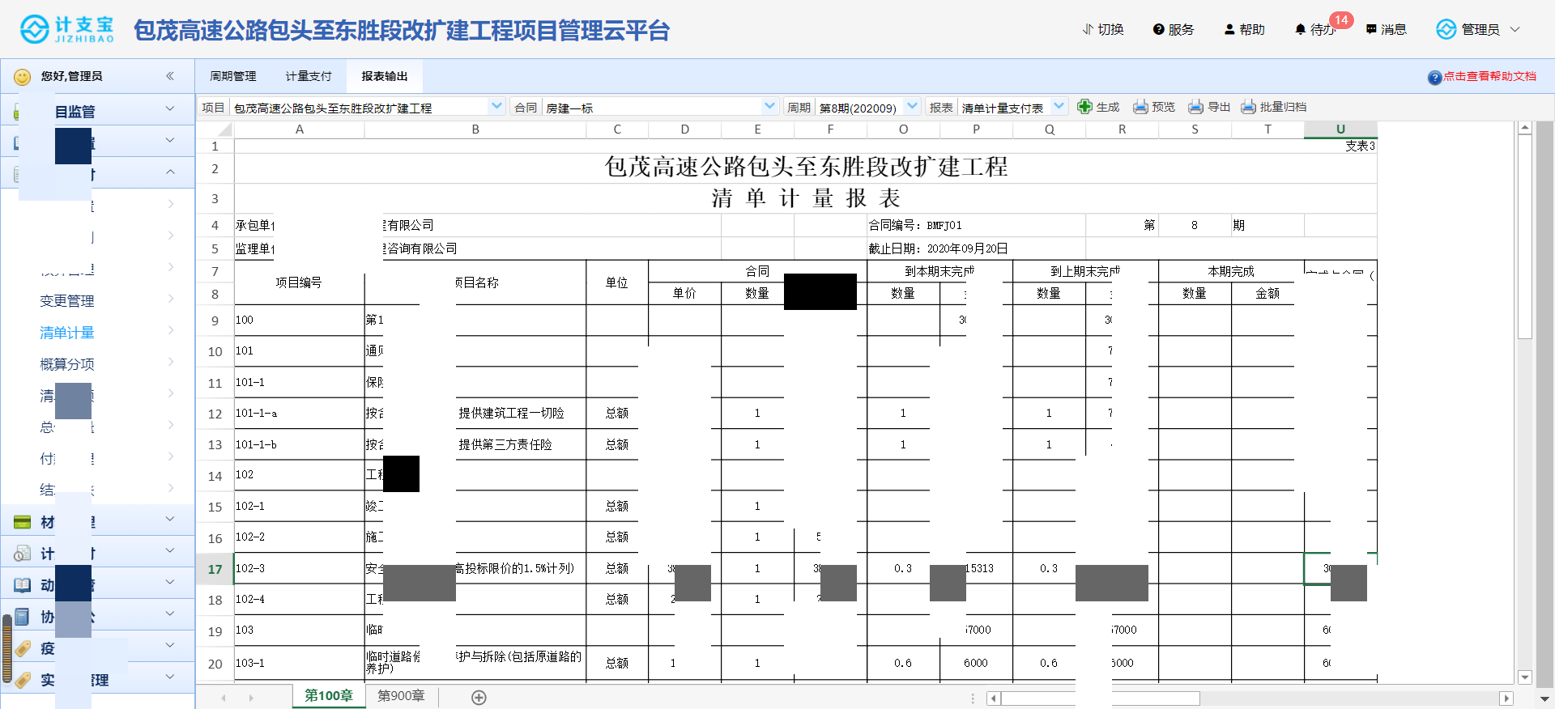Viewport: 1555px width, 709px height.
Task: Click the vertical scrollbar up arrow
Action: pos(1525,128)
